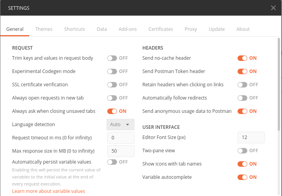Viewport: 282px width, 196px height.
Task: Turn on Experimental Codegen mode
Action: click(x=112, y=71)
